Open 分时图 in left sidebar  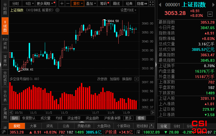tap(5, 9)
